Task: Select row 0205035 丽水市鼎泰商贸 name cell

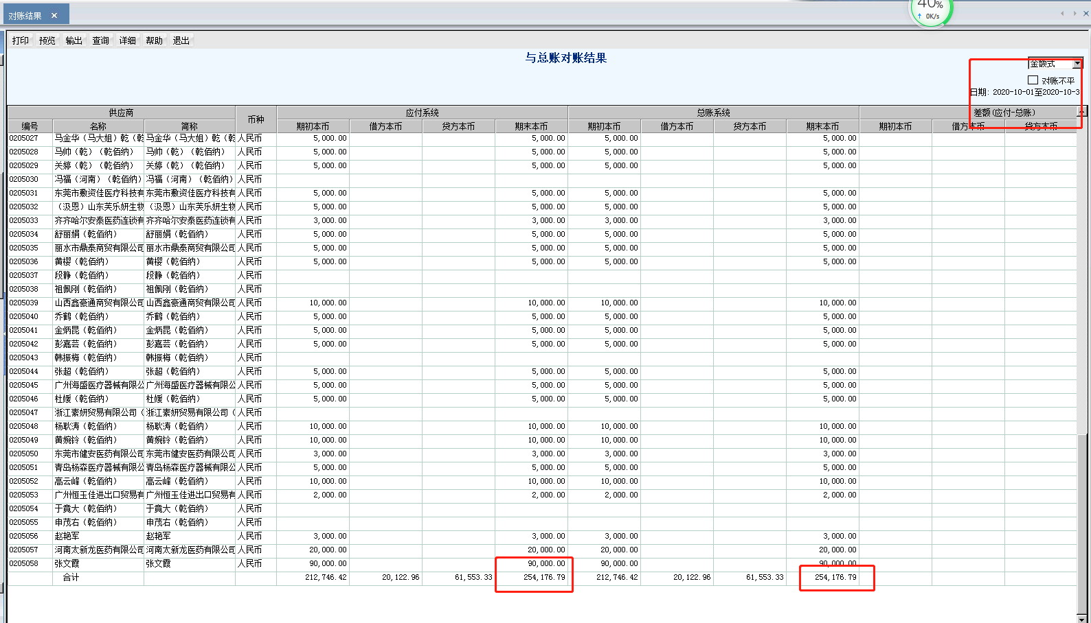Action: tap(98, 248)
